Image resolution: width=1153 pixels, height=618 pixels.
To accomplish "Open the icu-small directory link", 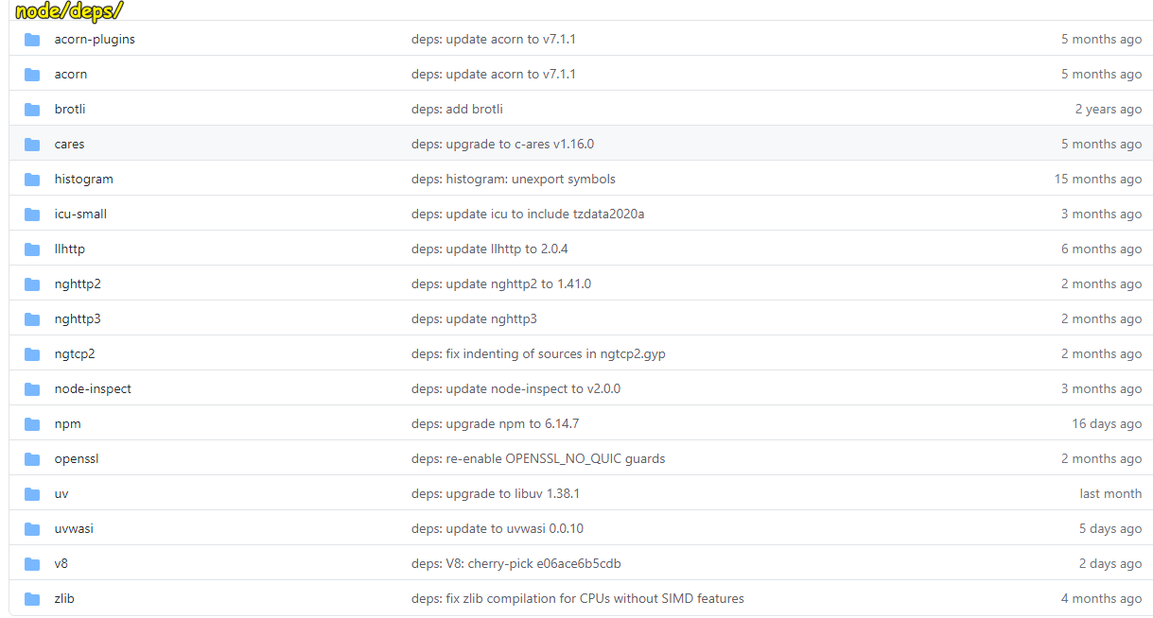I will tap(80, 215).
